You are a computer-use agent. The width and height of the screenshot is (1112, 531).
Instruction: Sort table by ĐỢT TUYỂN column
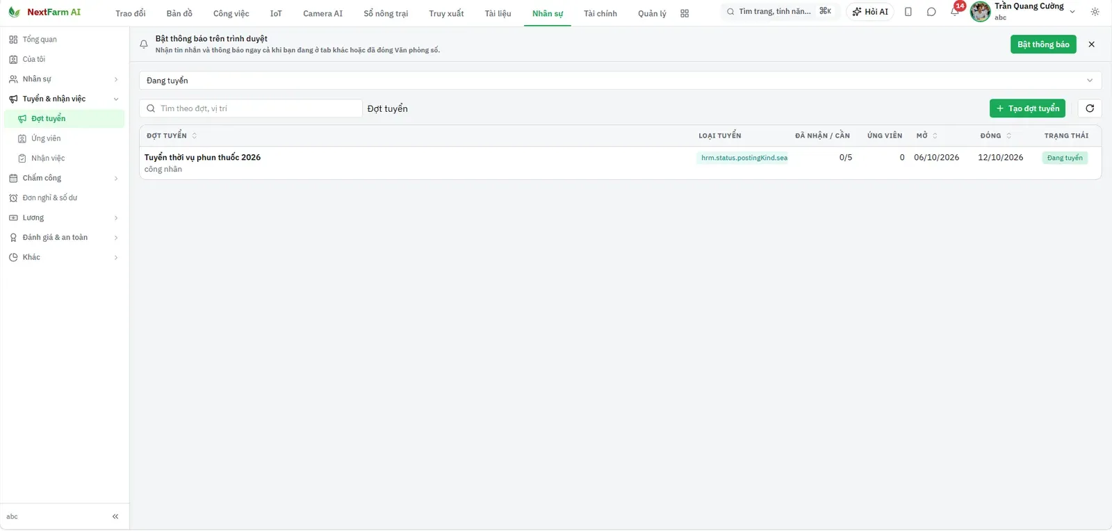click(x=172, y=136)
